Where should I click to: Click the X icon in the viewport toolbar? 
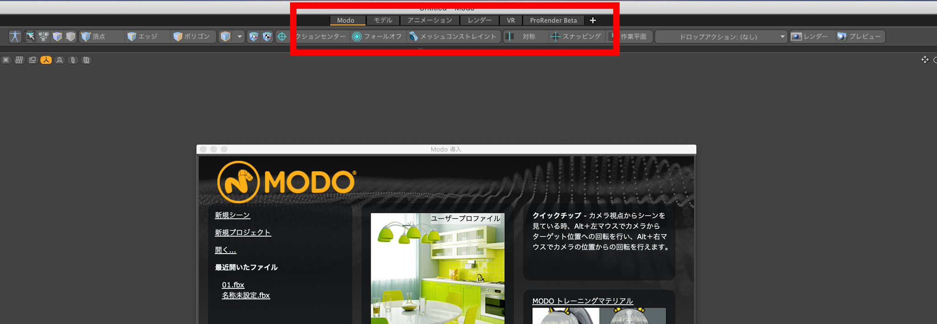[6, 60]
